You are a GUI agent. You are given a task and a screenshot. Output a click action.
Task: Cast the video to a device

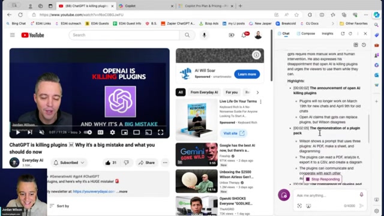(x=148, y=132)
